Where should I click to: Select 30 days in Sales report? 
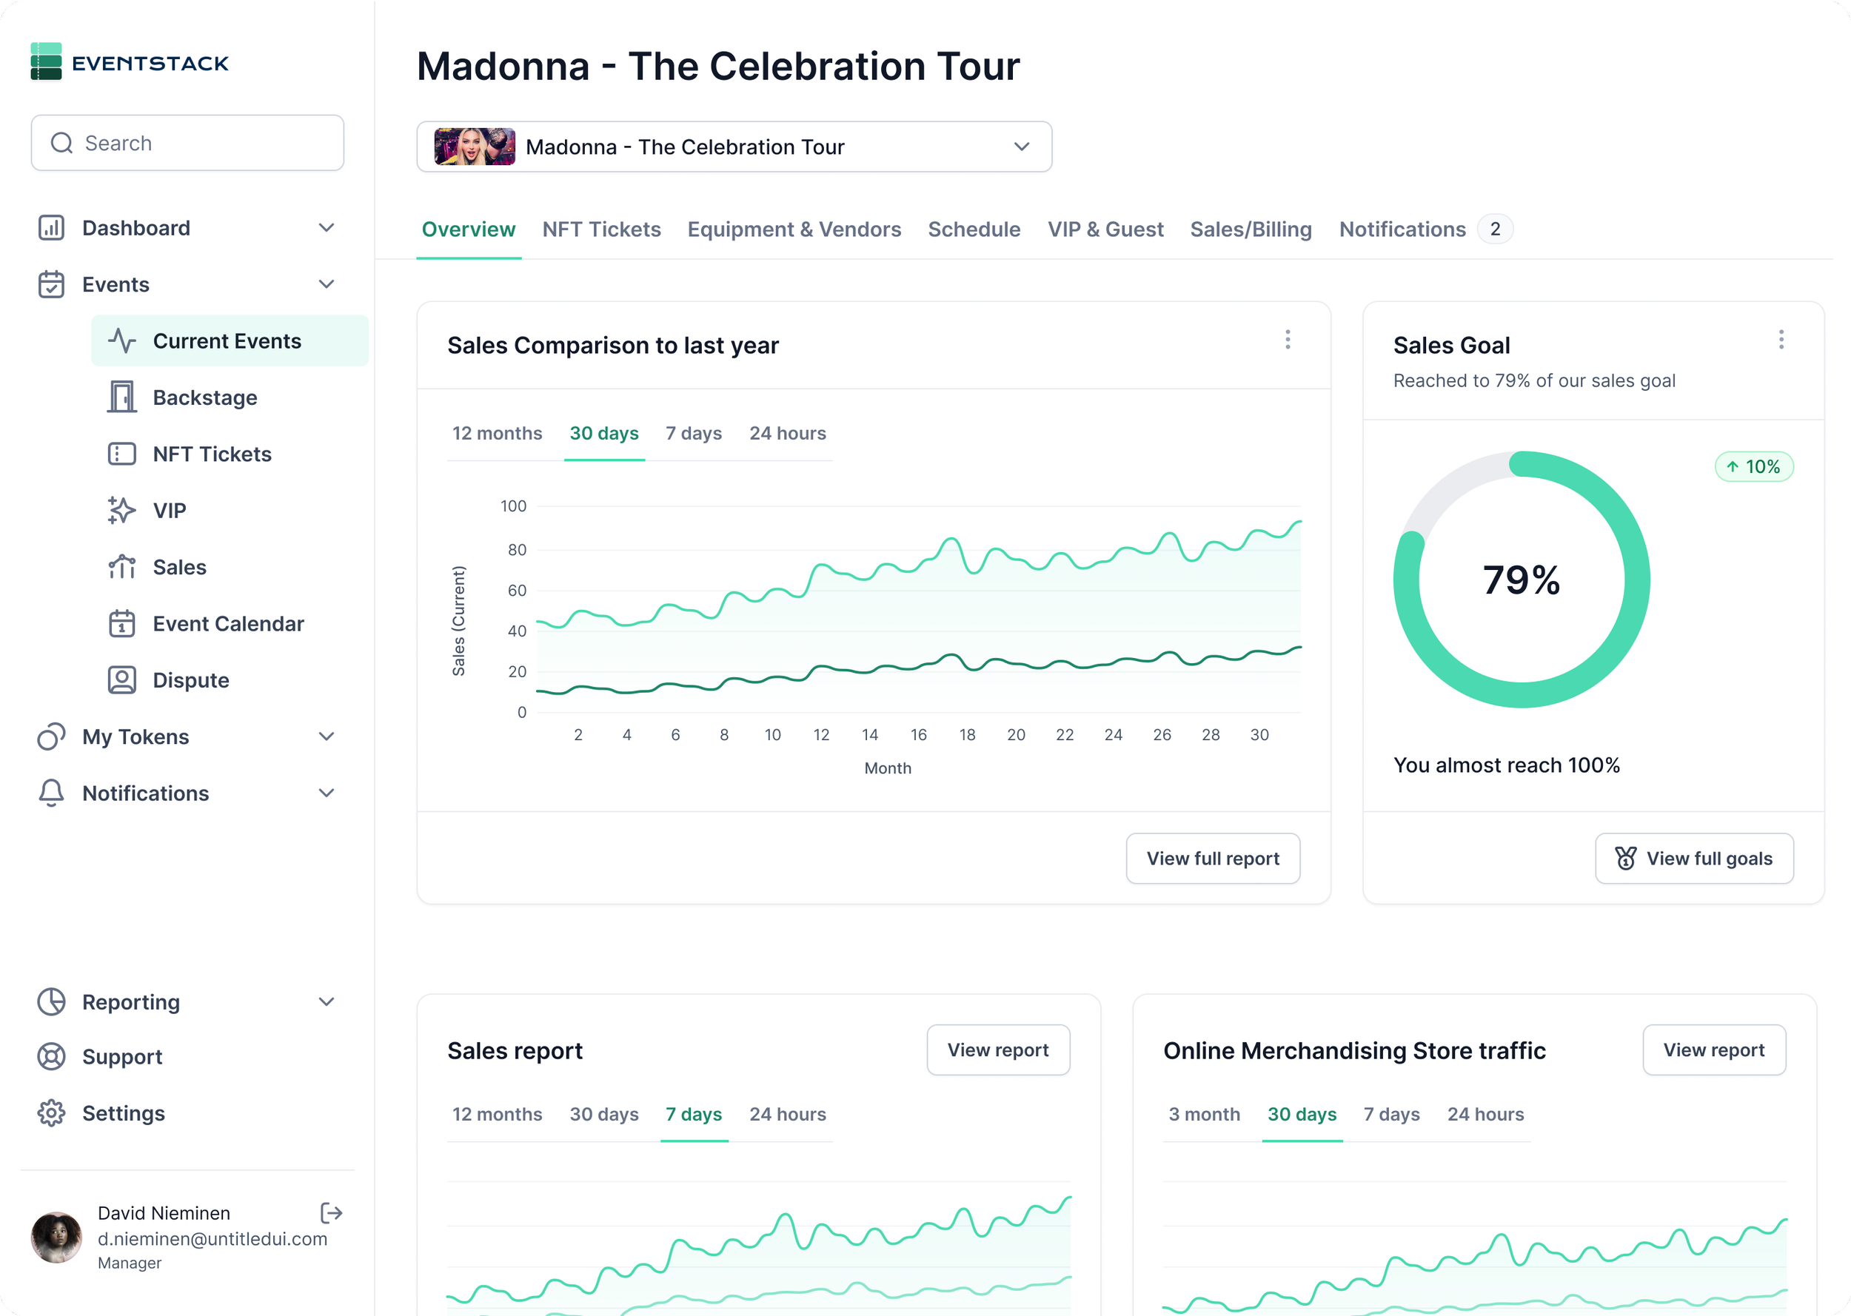pyautogui.click(x=605, y=1114)
